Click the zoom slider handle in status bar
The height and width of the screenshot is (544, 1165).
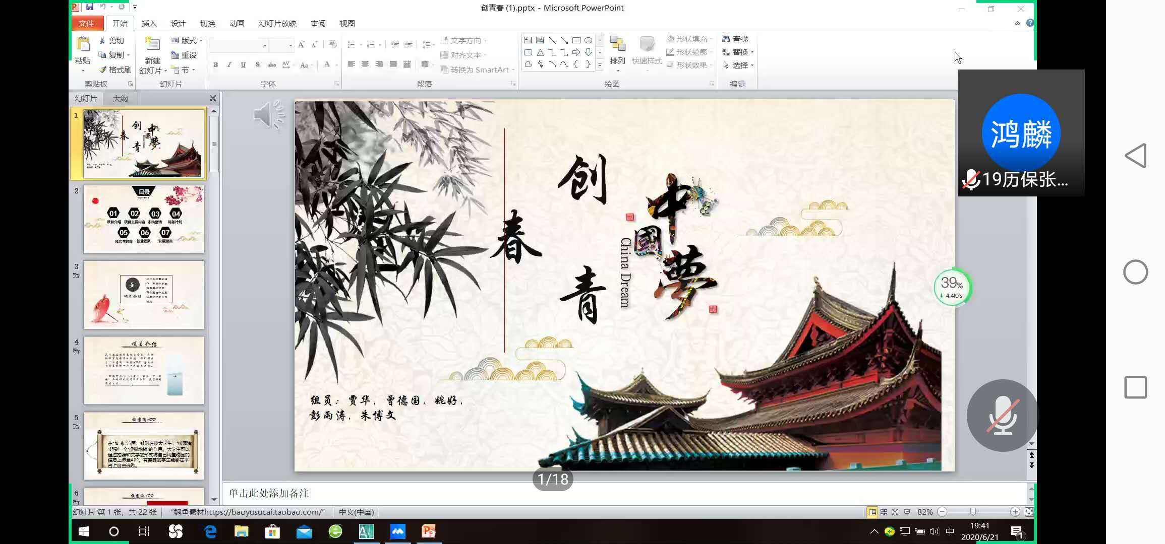pyautogui.click(x=973, y=512)
